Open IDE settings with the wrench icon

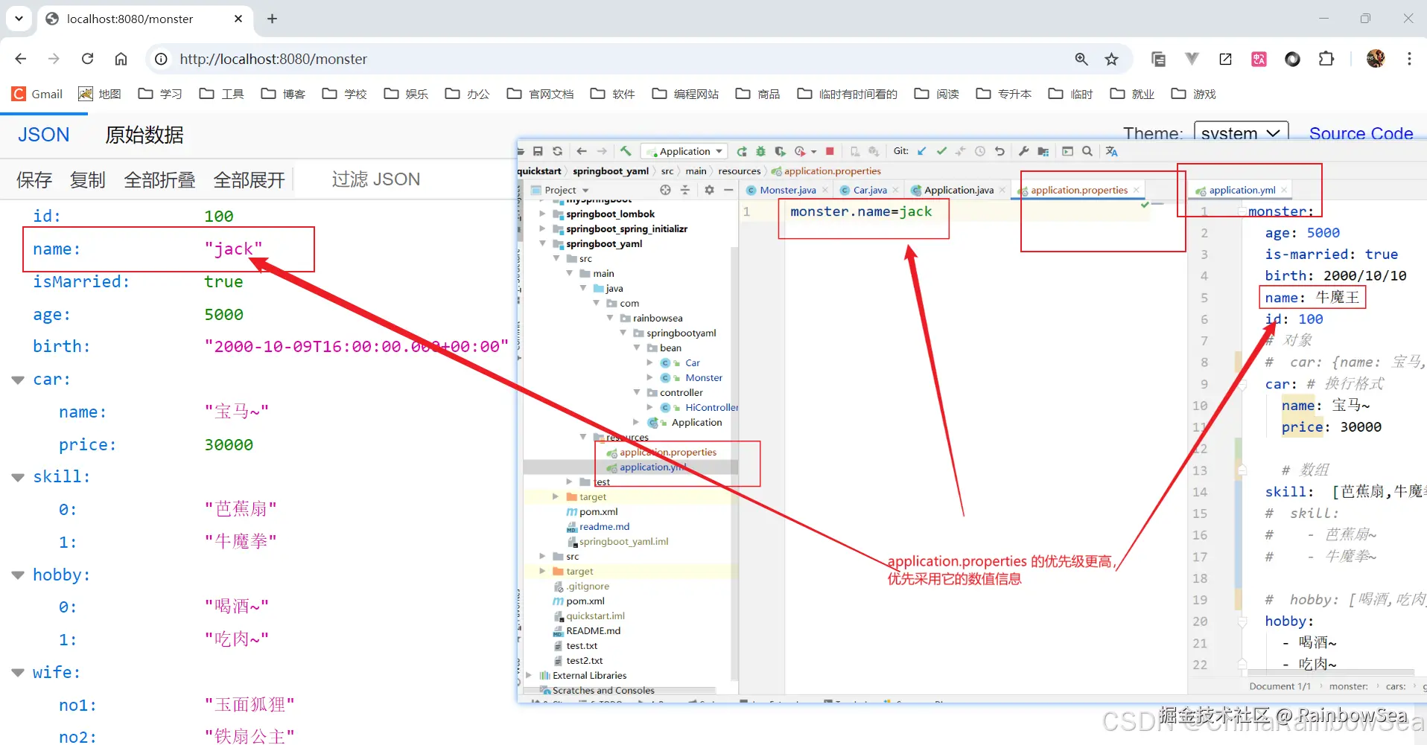pos(1024,151)
